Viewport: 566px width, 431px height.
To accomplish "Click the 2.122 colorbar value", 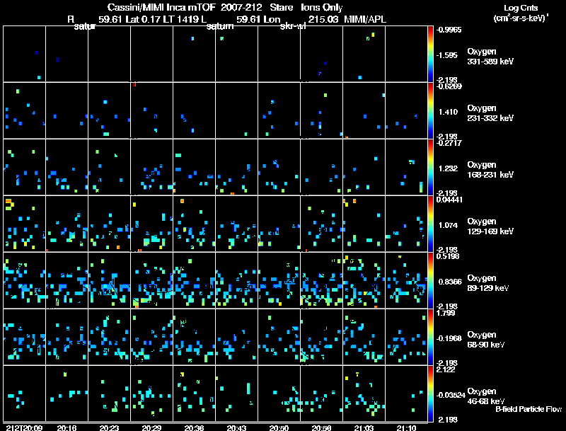I will pyautogui.click(x=446, y=369).
